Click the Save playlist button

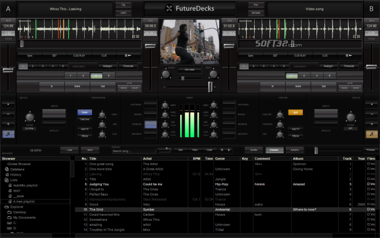90,150
